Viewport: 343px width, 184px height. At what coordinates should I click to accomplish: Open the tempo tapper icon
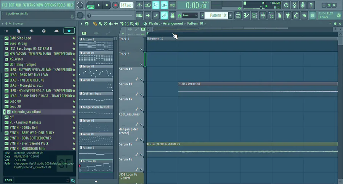pos(296,16)
